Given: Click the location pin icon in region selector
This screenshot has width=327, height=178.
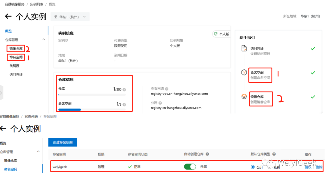Looking at the screenshot, I should pyautogui.click(x=56, y=17).
